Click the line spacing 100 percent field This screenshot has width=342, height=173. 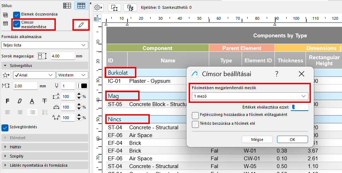tap(68, 97)
